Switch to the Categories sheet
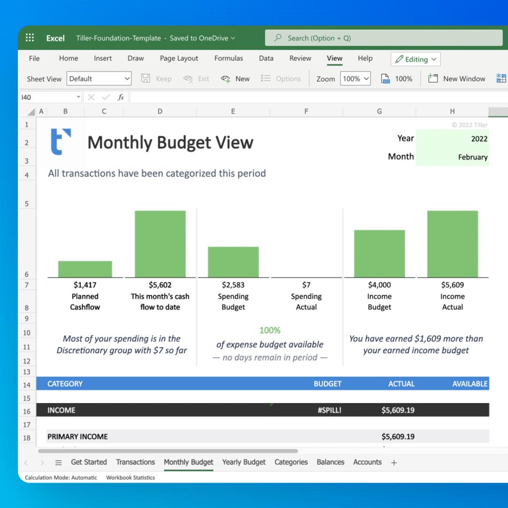The width and height of the screenshot is (508, 508). tap(291, 462)
